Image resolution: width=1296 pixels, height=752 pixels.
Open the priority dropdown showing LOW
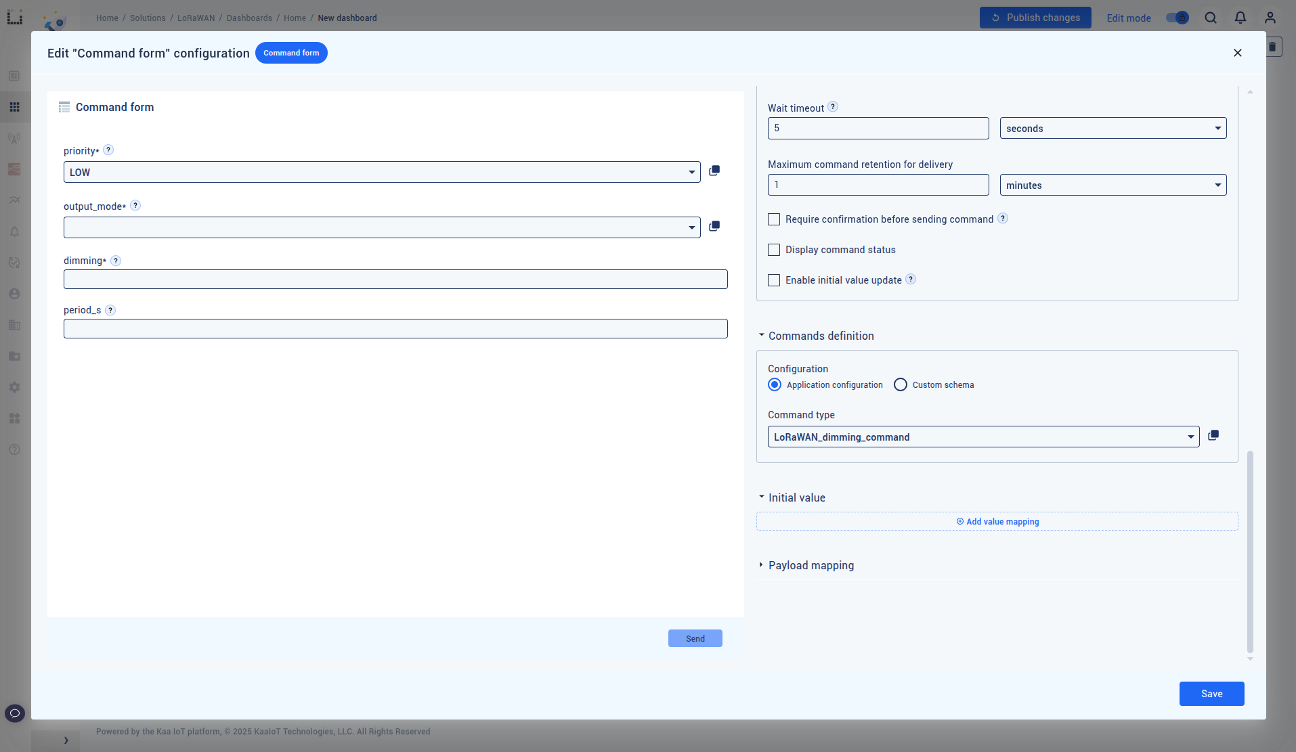pyautogui.click(x=382, y=172)
